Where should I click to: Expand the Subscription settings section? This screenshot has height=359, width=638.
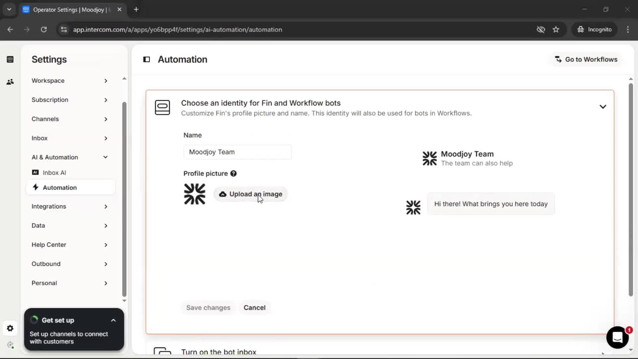[x=70, y=100]
